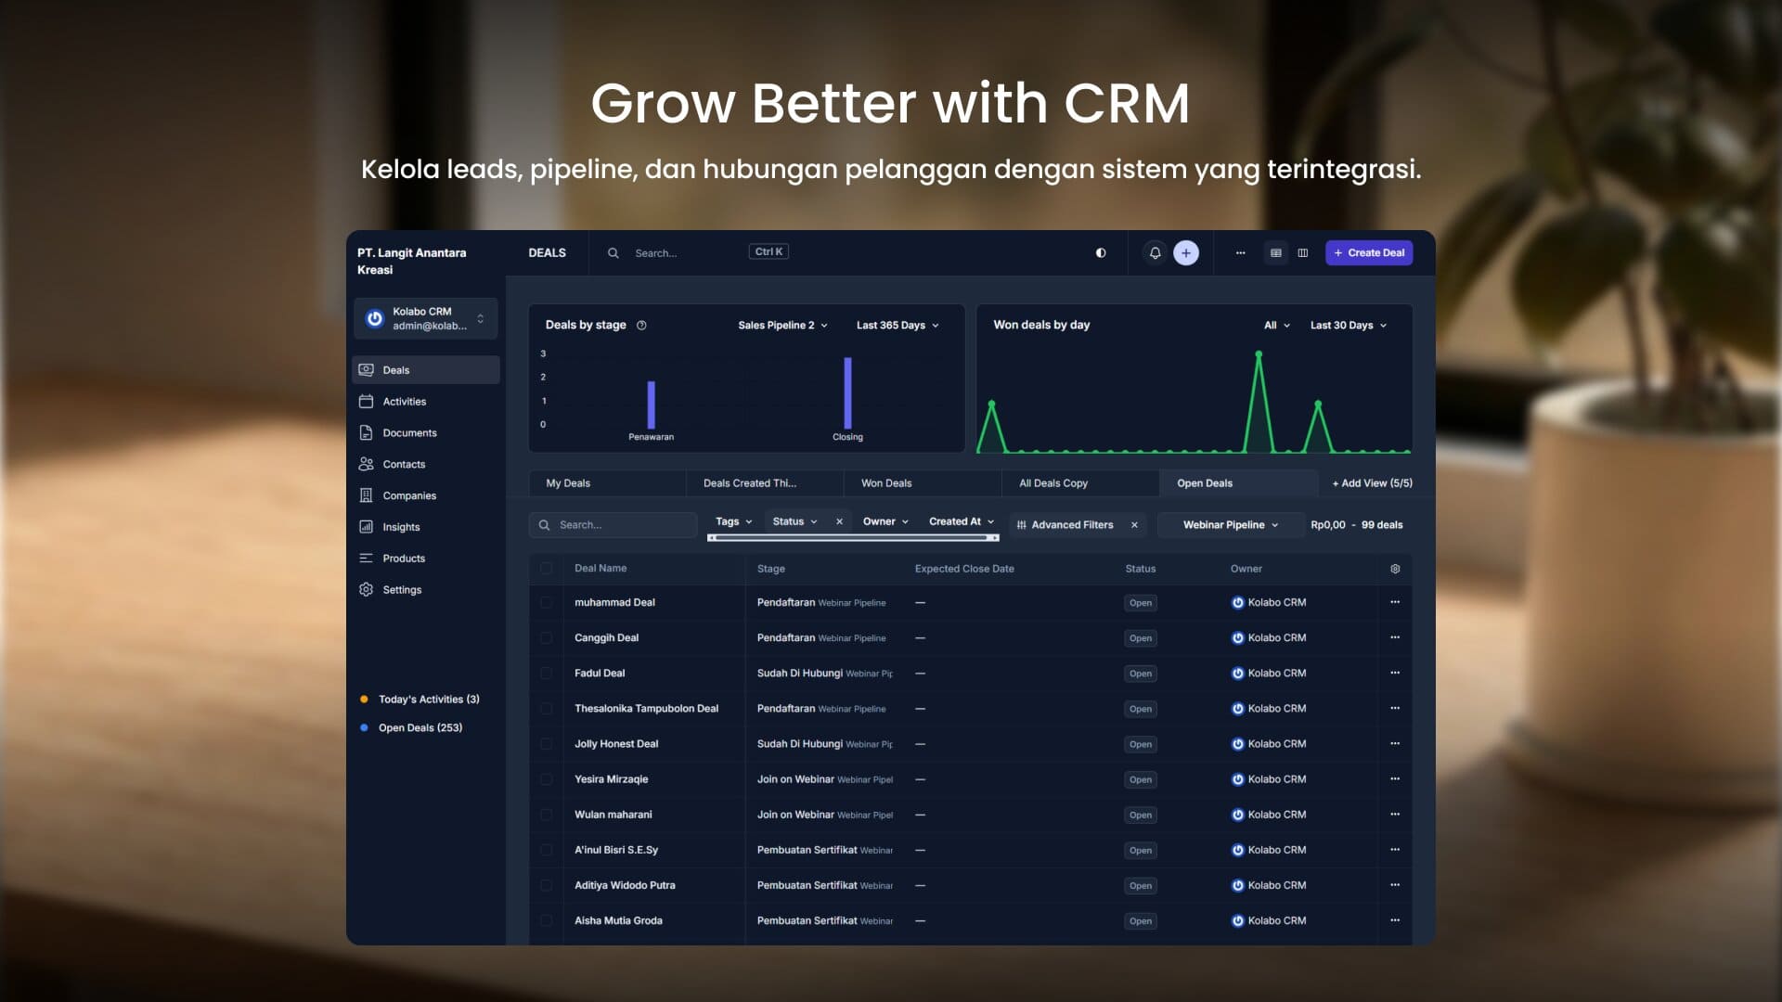Screen dimensions: 1782x1002
Task: Open the Contacts page
Action: coord(404,464)
